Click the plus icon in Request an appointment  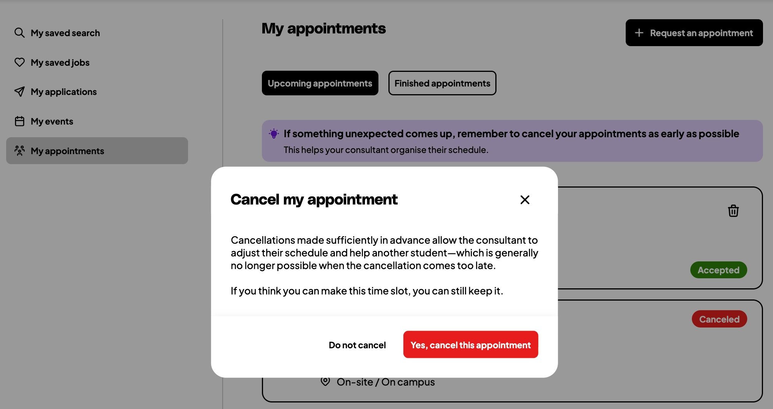pos(639,33)
